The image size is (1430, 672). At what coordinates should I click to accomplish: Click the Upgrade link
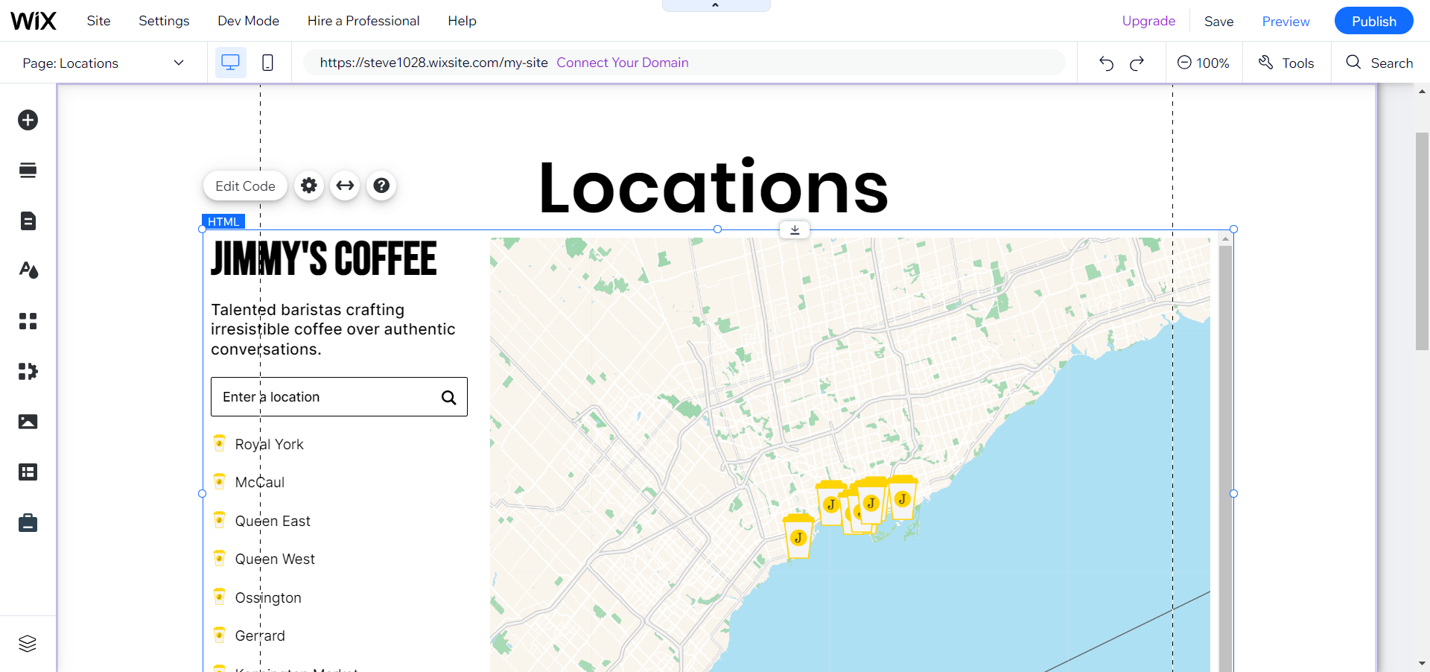(x=1148, y=21)
